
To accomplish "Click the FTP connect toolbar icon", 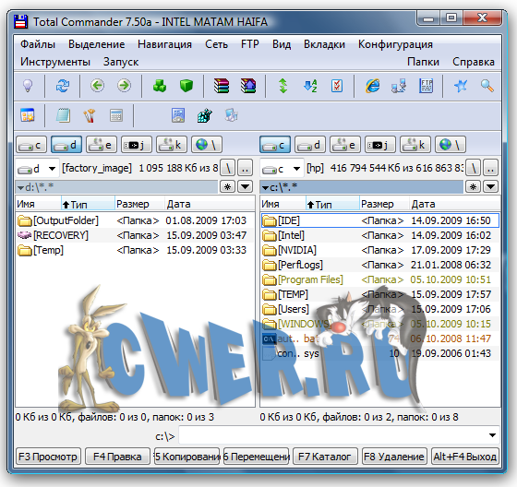I will coord(426,86).
